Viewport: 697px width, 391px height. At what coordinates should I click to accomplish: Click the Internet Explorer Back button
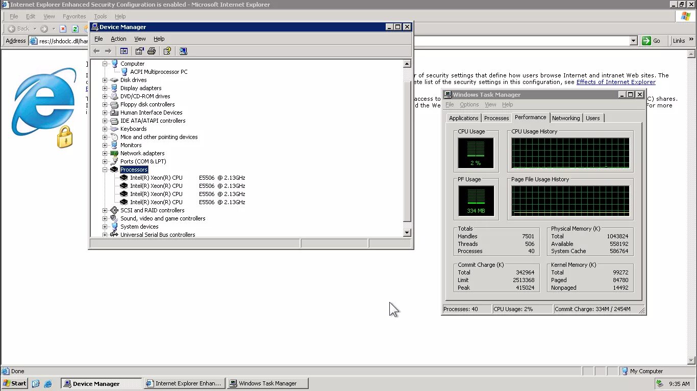(x=19, y=29)
